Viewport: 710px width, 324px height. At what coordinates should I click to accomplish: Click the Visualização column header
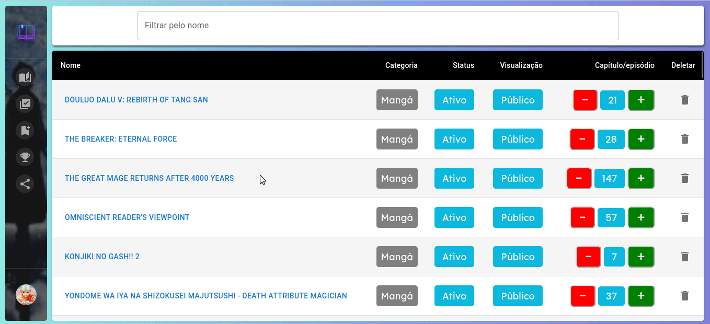tap(521, 65)
